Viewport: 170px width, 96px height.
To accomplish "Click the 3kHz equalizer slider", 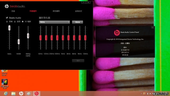I will (x=69, y=38).
